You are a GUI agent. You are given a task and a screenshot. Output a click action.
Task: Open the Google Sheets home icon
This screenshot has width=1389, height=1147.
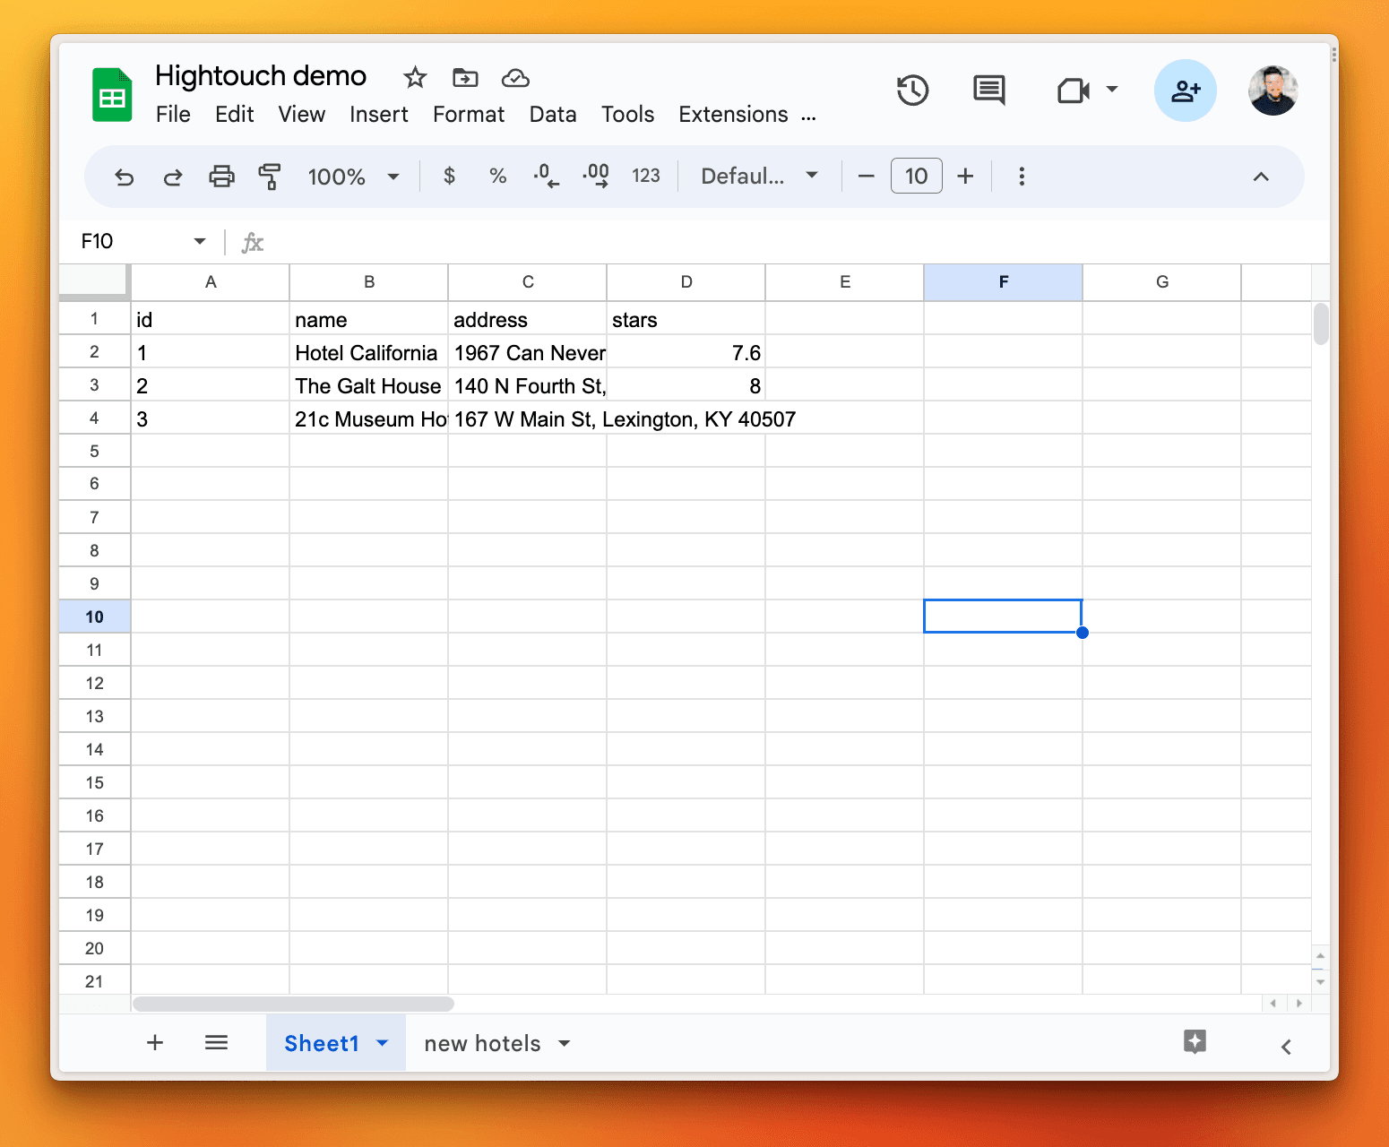pyautogui.click(x=112, y=95)
